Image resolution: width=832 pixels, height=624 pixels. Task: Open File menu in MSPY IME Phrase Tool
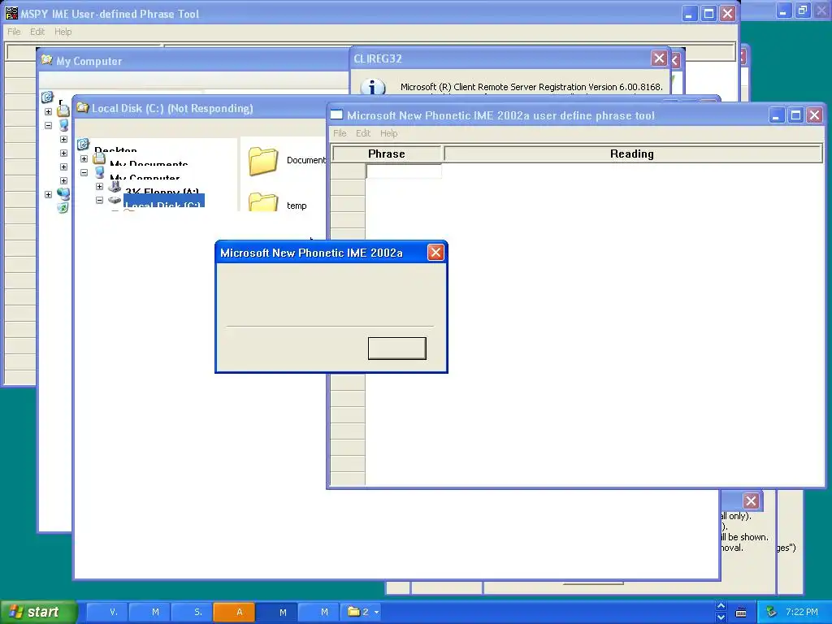[x=14, y=32]
